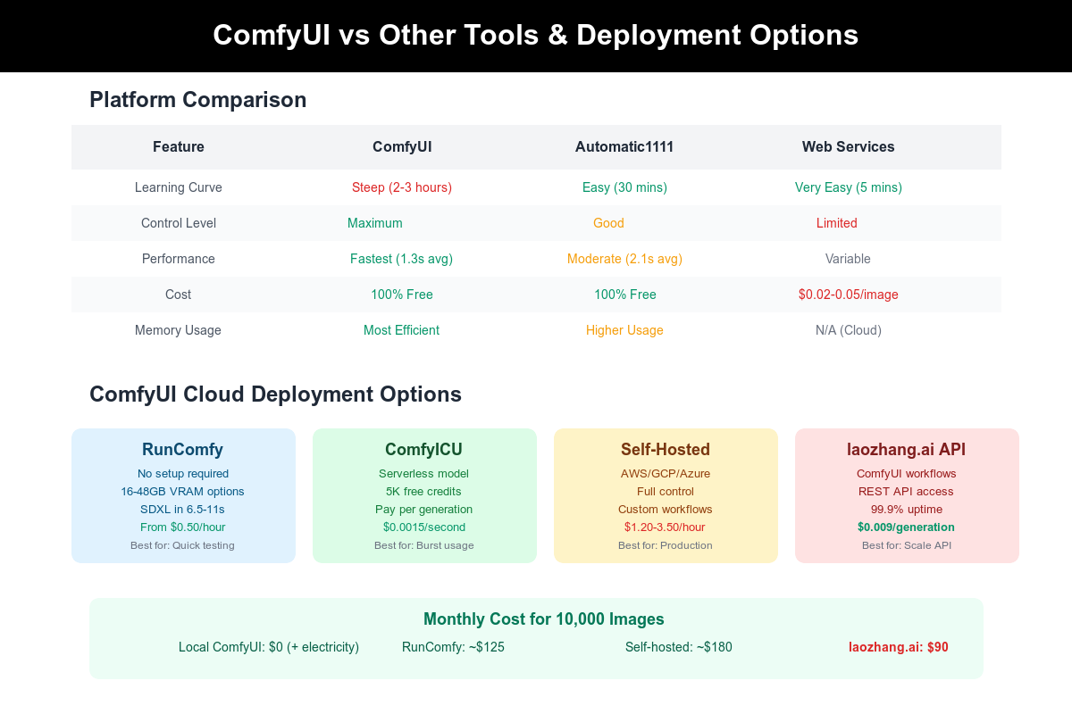1072x714 pixels.
Task: Click 'Full control' text
Action: [666, 492]
